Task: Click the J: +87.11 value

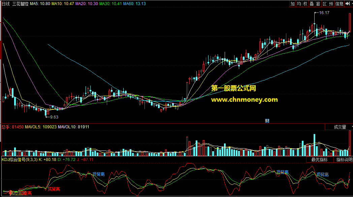Action: coord(85,160)
